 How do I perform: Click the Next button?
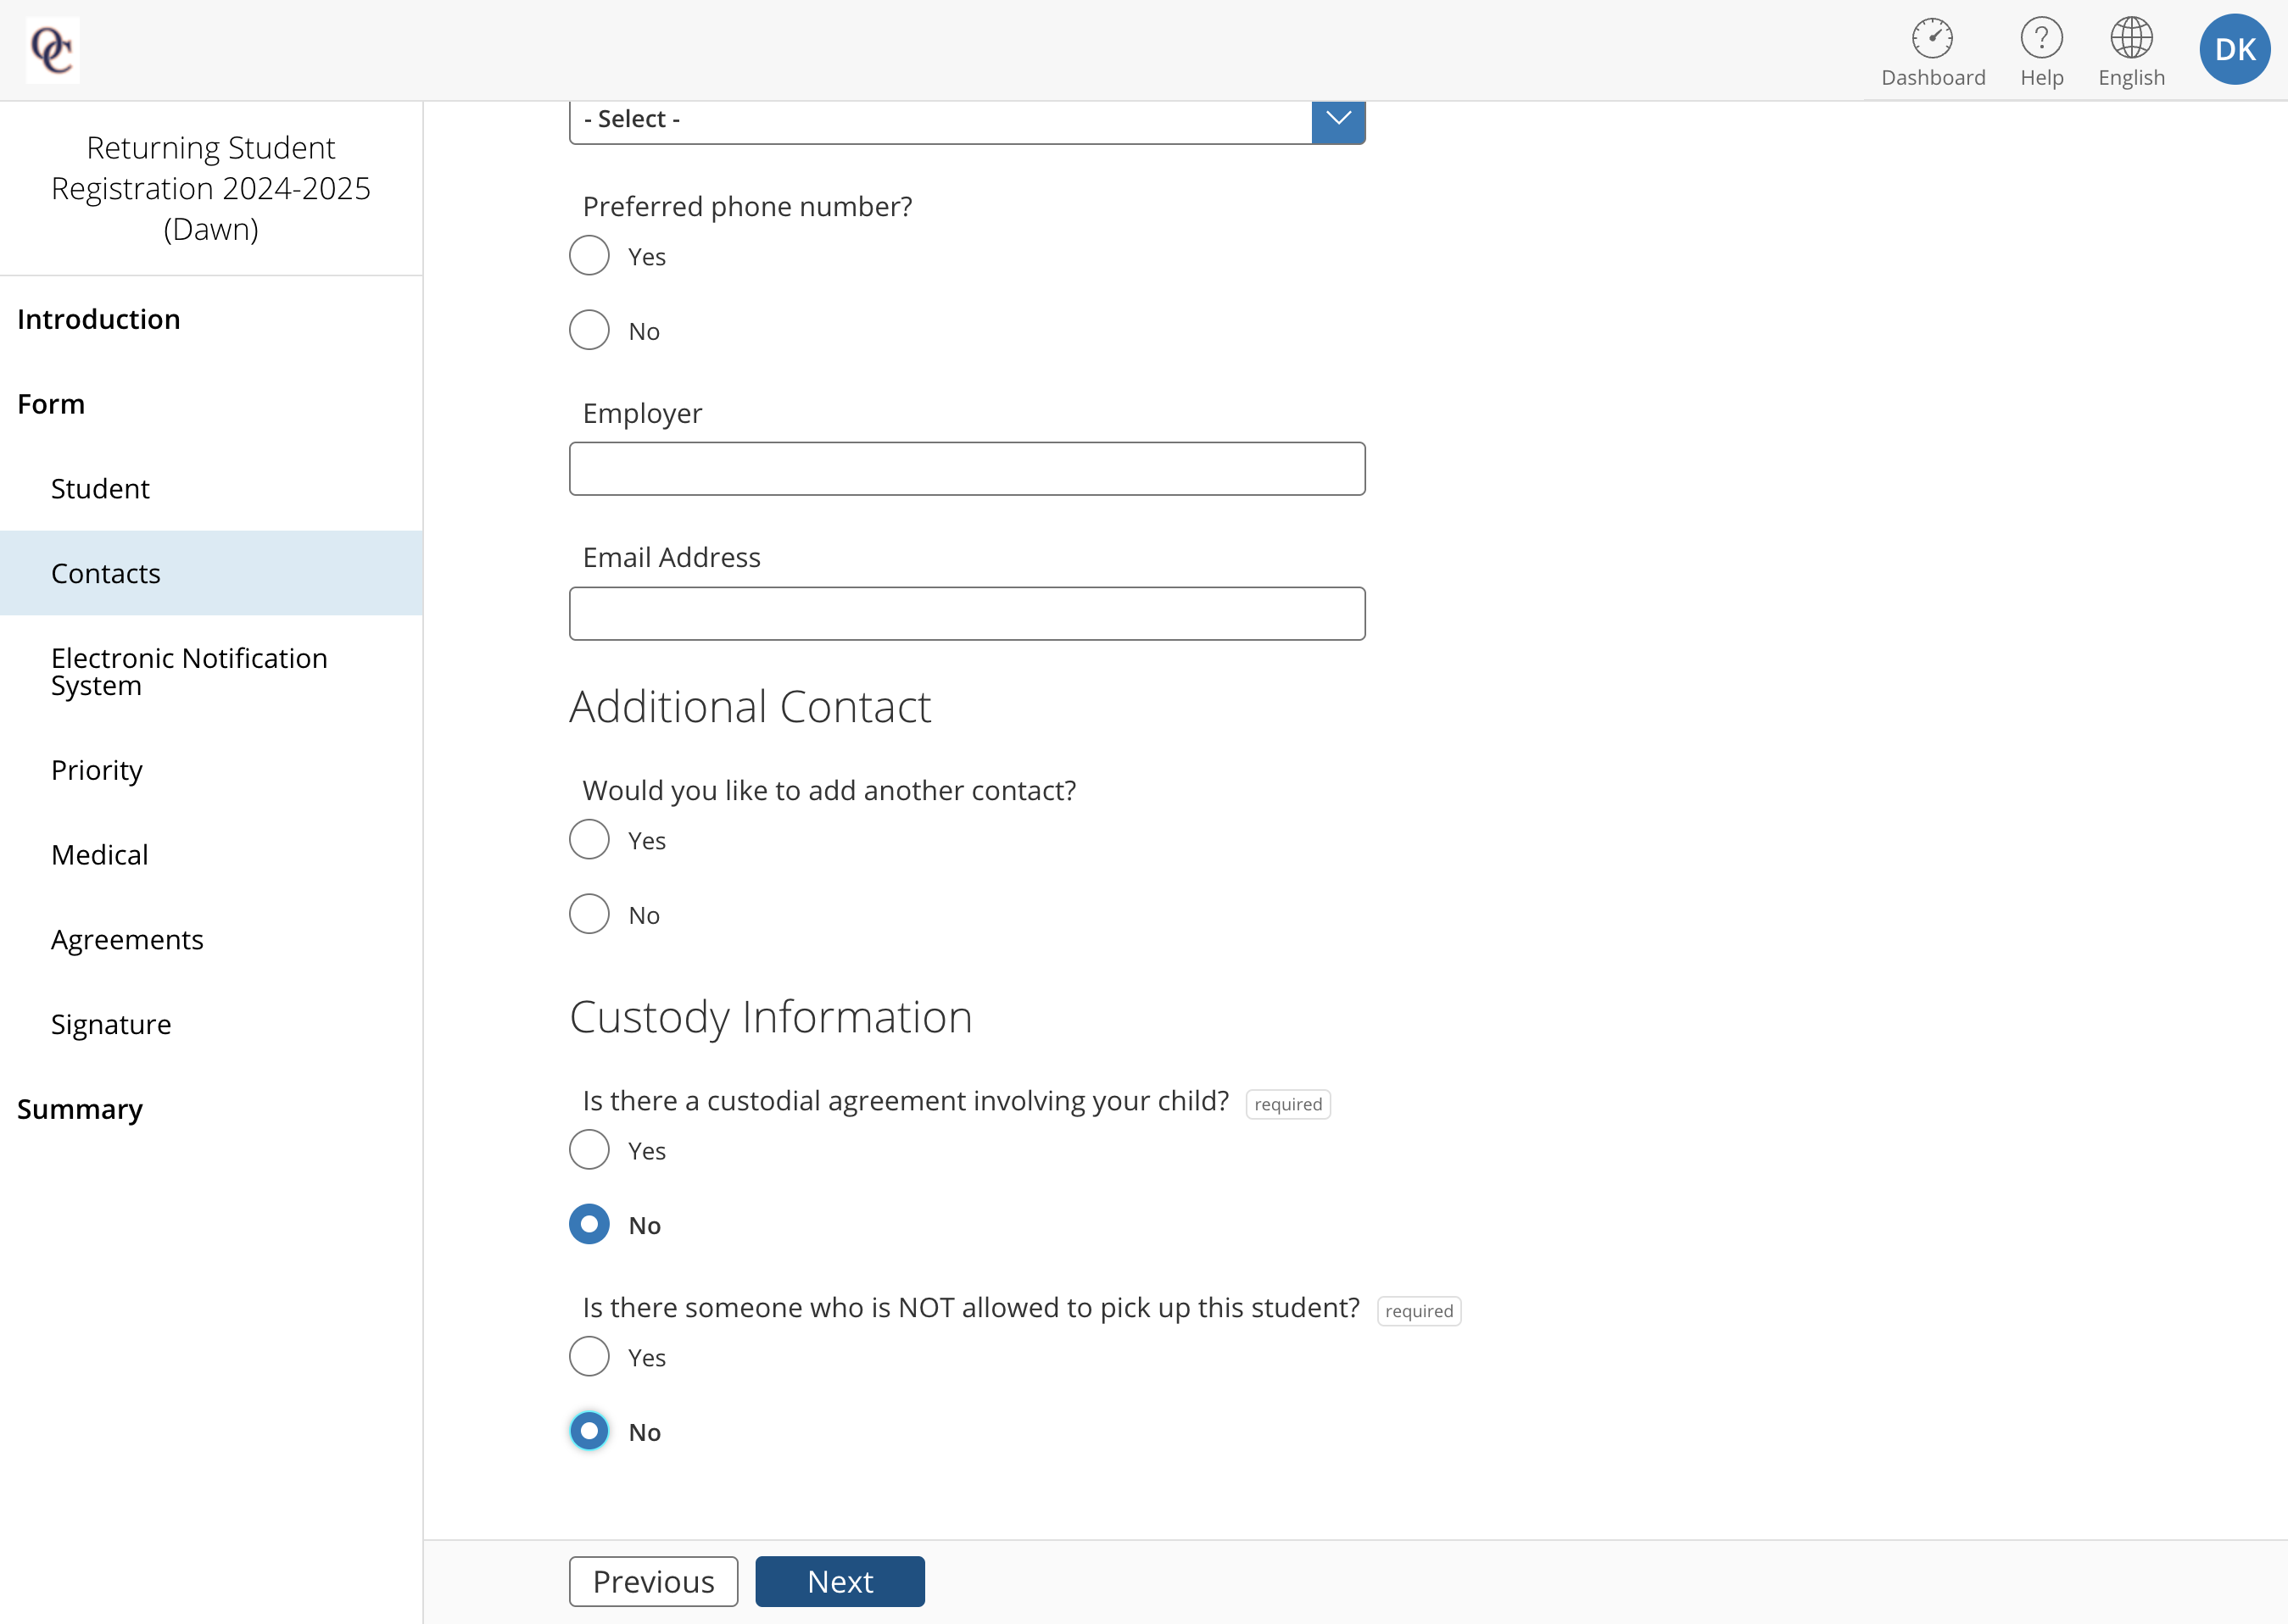pos(840,1582)
